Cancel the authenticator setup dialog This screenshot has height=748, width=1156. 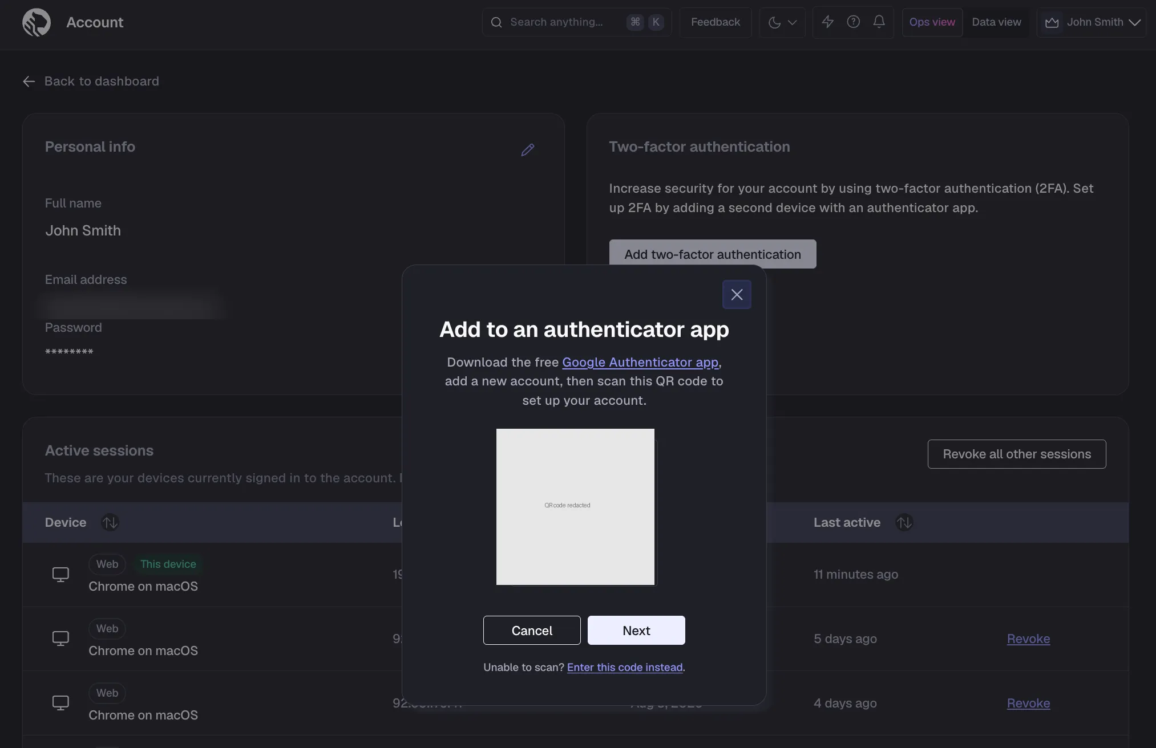click(532, 631)
